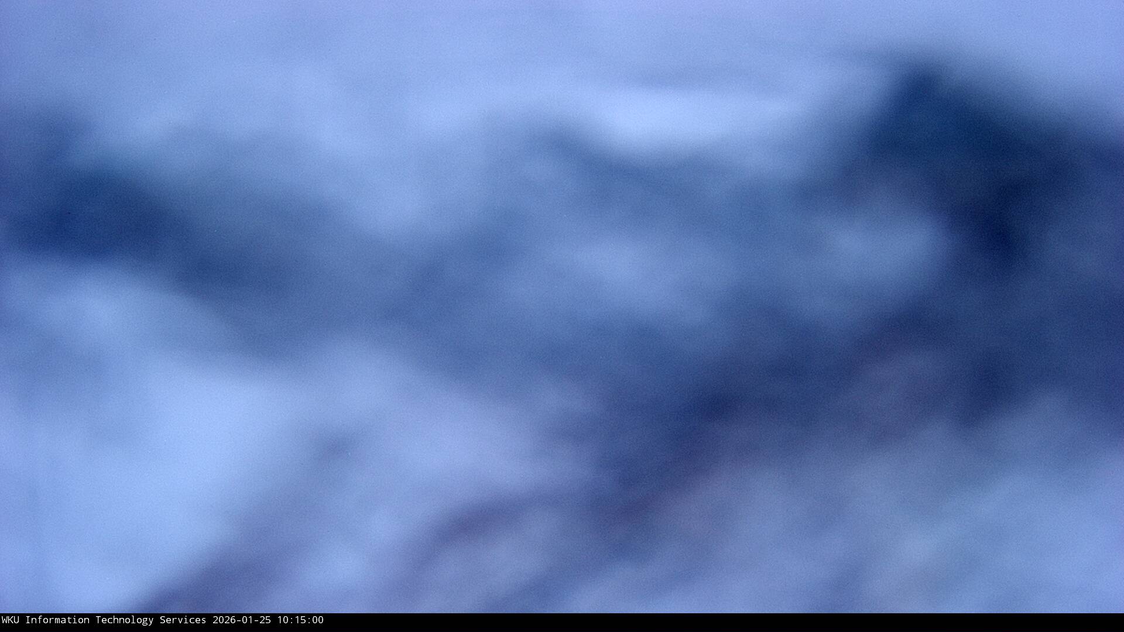Click the time "10:15:00" in the overlay

tap(300, 620)
